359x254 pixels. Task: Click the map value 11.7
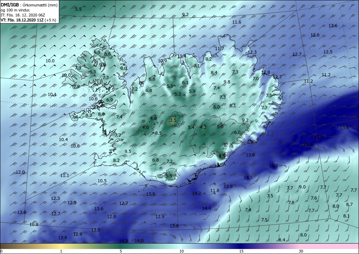coord(220,48)
